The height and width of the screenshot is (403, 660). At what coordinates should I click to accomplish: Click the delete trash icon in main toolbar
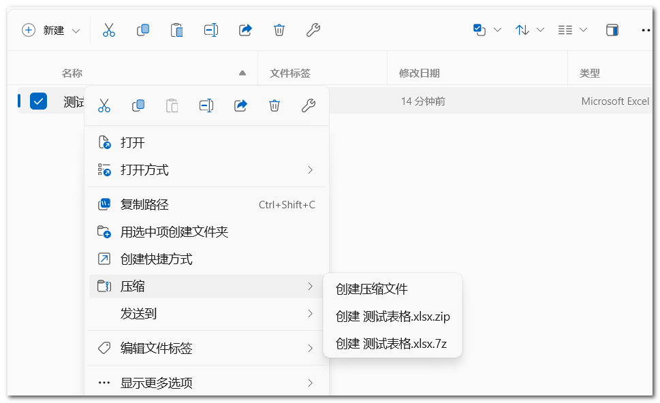(x=279, y=30)
